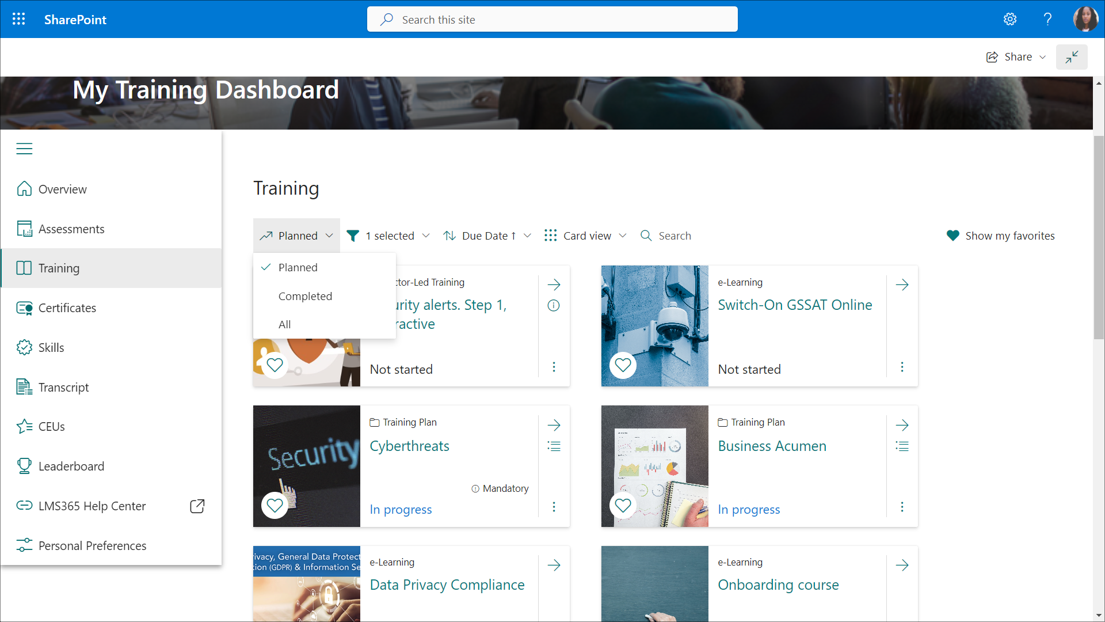Toggle Show my favorites
Image resolution: width=1105 pixels, height=622 pixels.
coord(1000,236)
